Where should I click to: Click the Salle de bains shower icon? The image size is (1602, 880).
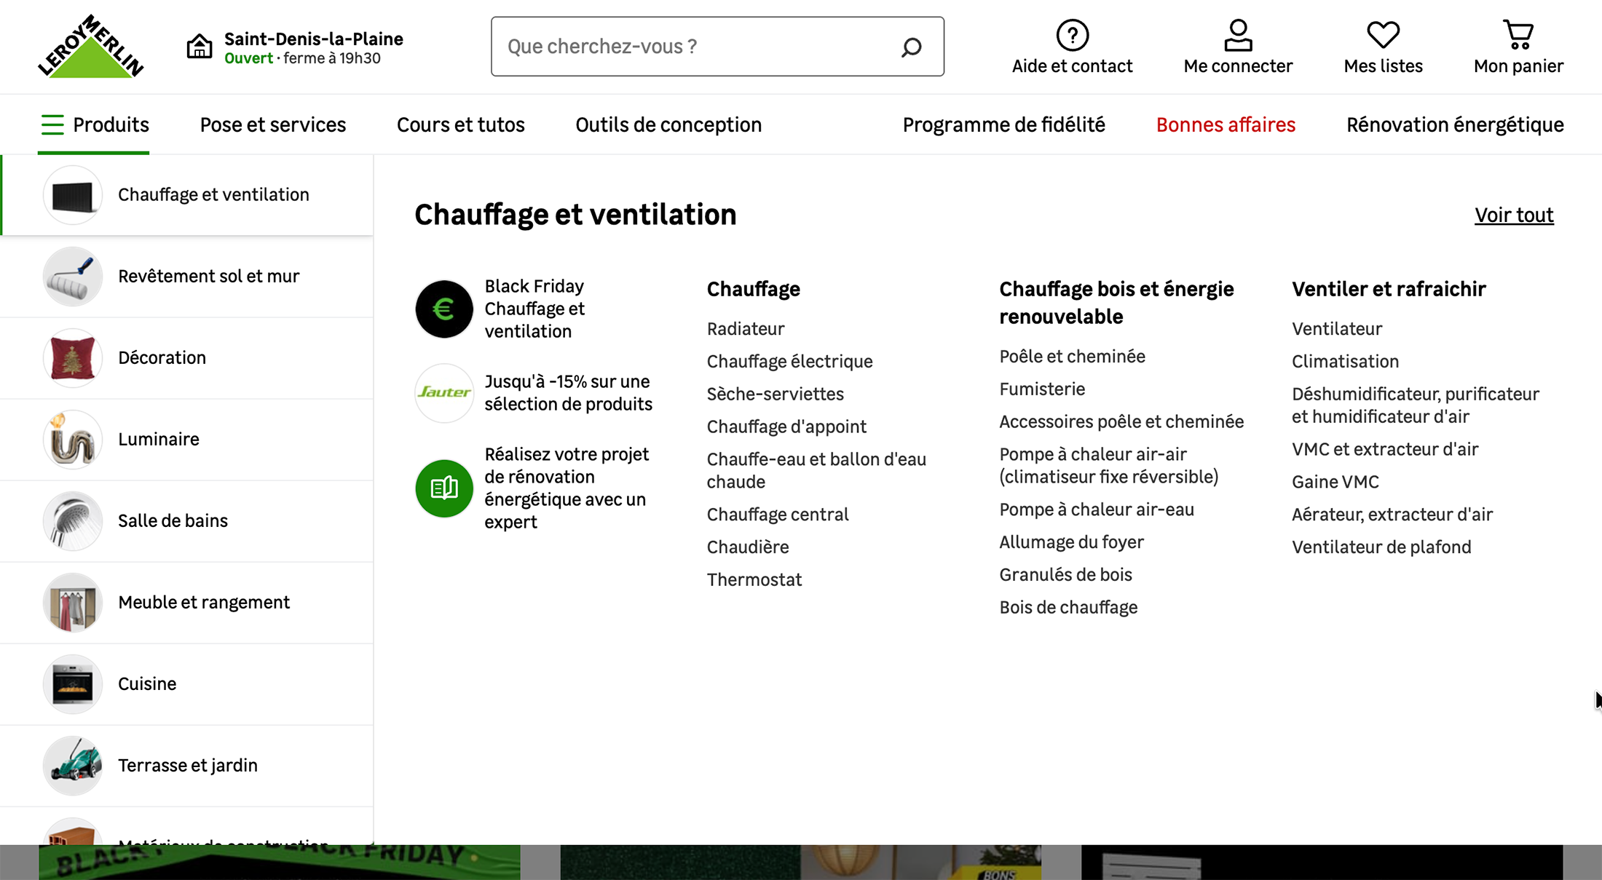click(x=72, y=520)
